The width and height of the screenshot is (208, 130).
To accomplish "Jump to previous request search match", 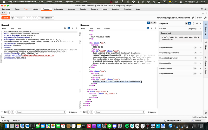I will point(9,112).
